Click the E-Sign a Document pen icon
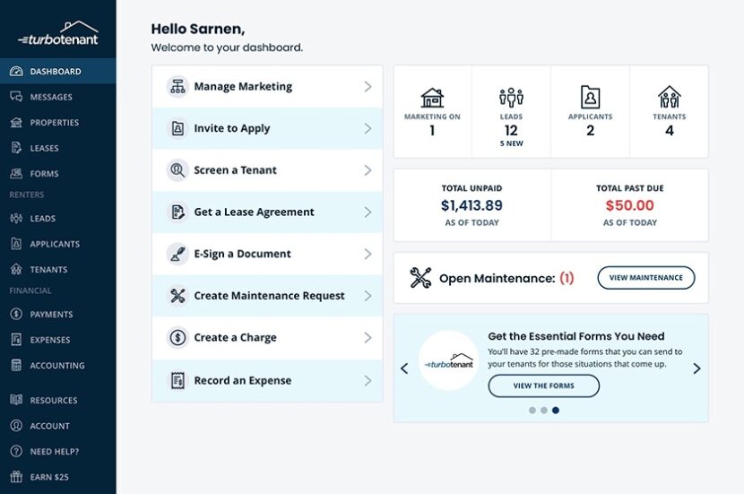 point(177,254)
